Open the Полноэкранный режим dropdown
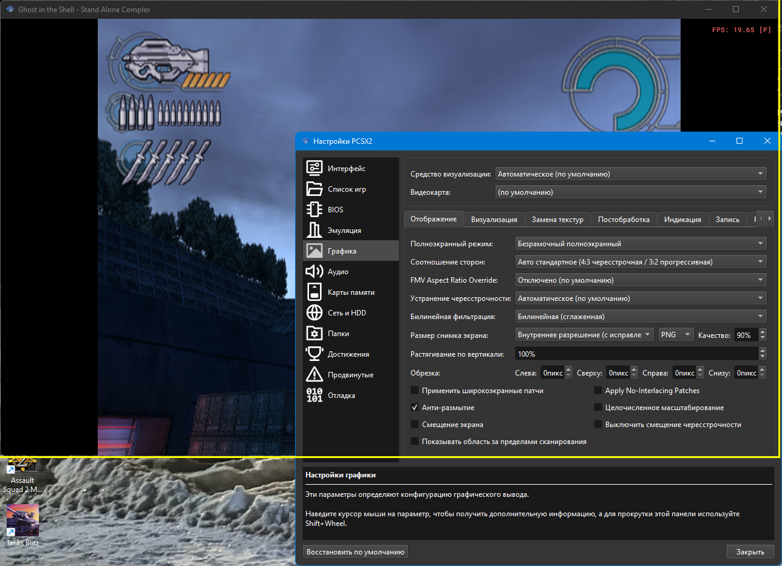Viewport: 782px width, 566px height. 641,244
